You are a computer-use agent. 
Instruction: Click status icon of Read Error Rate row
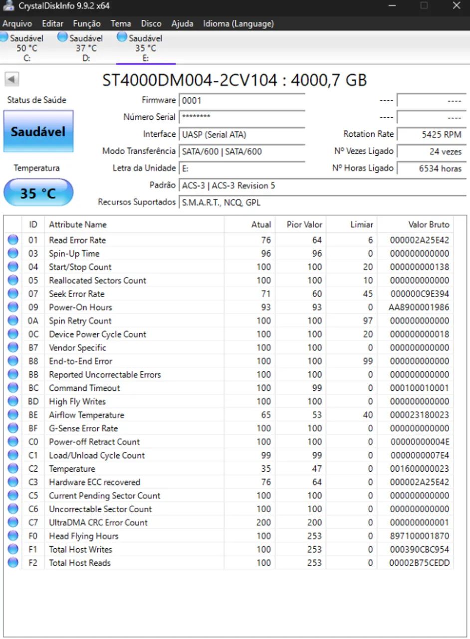point(13,240)
